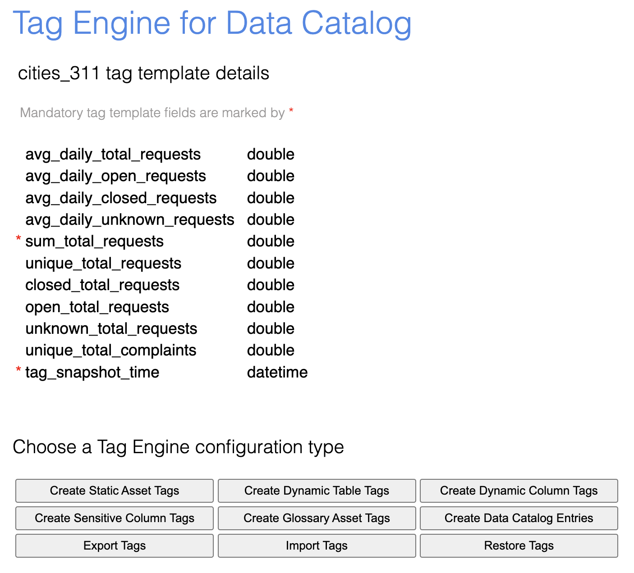Click Create Dynamic Column Tags
The image size is (634, 573).
(518, 491)
